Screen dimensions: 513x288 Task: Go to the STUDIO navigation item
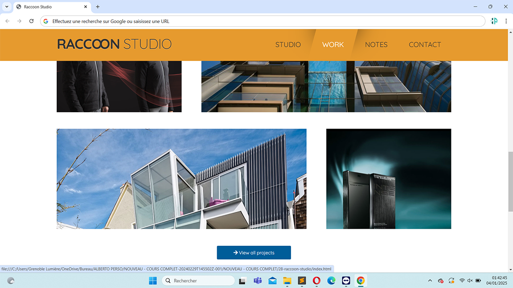tap(288, 45)
